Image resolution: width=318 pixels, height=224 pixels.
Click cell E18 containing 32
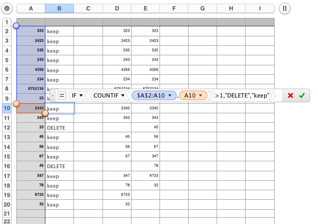[x=145, y=186]
